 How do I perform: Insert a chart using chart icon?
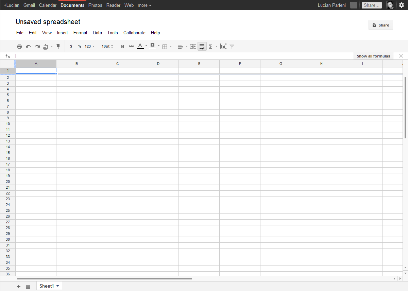tap(223, 47)
